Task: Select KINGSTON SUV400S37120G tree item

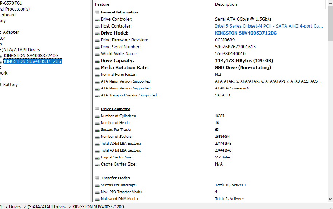Action: [x=33, y=61]
